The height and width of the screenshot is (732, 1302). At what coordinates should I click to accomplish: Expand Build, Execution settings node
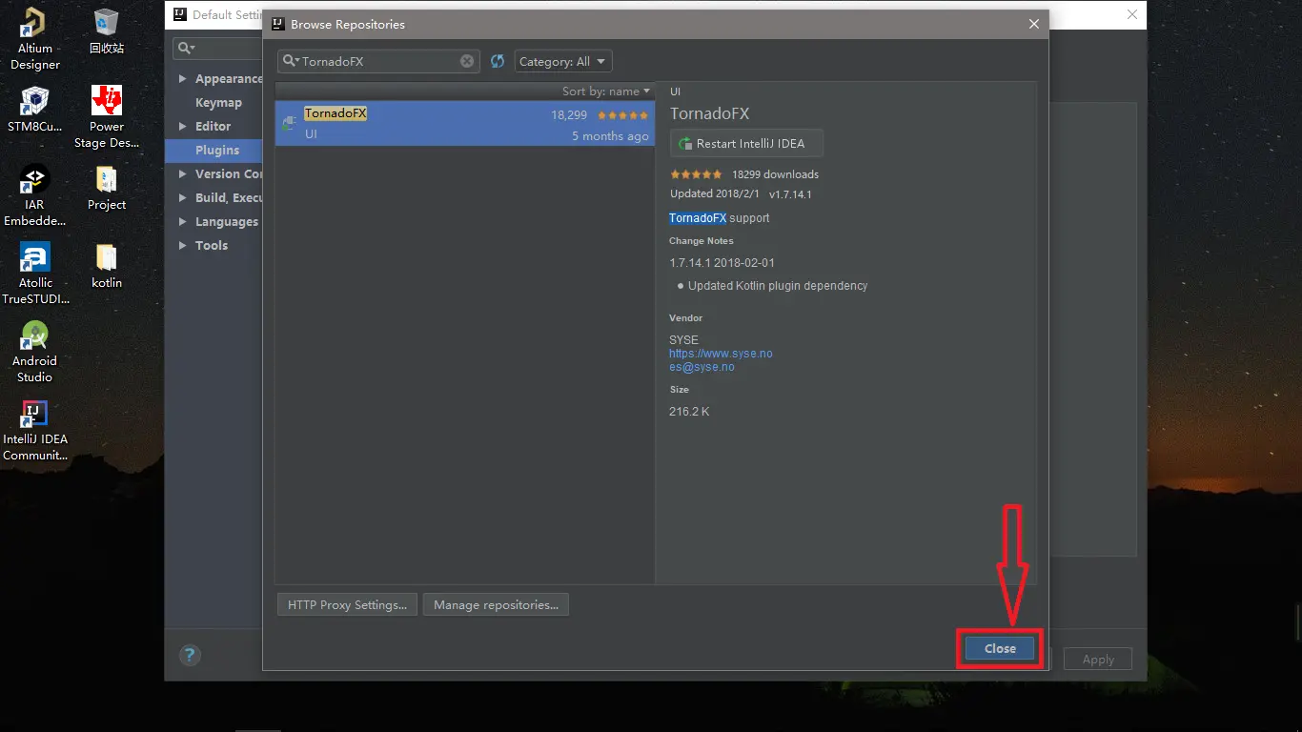pyautogui.click(x=183, y=198)
